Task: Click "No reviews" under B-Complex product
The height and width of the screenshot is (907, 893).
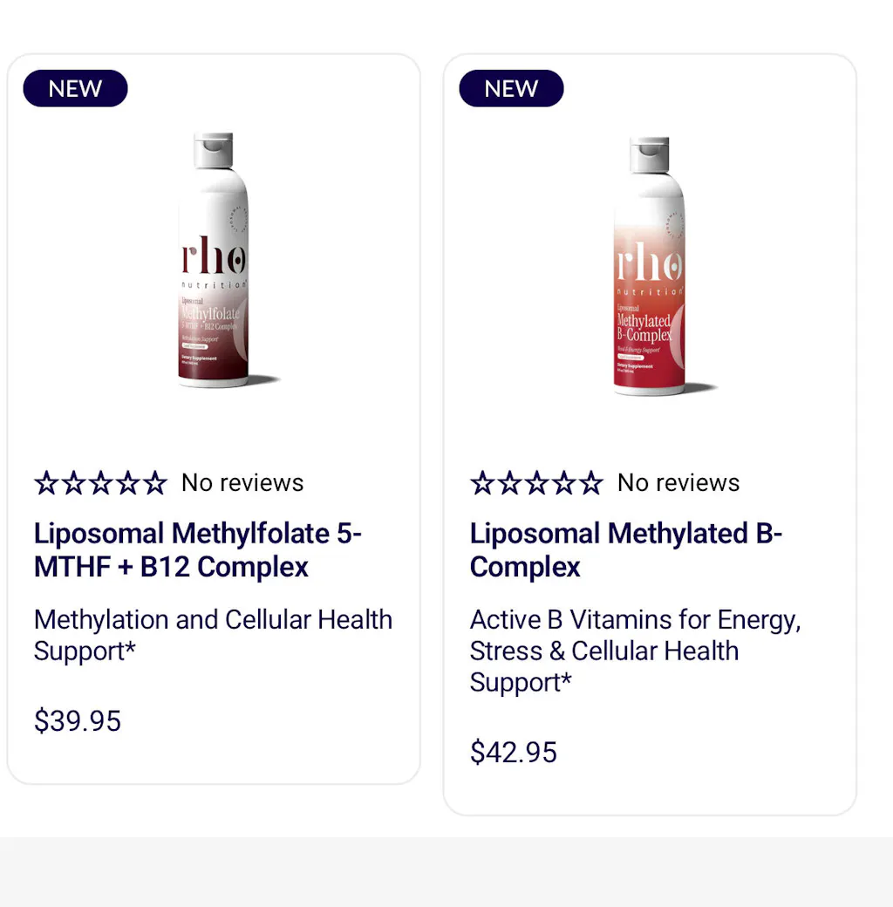Action: (x=678, y=483)
